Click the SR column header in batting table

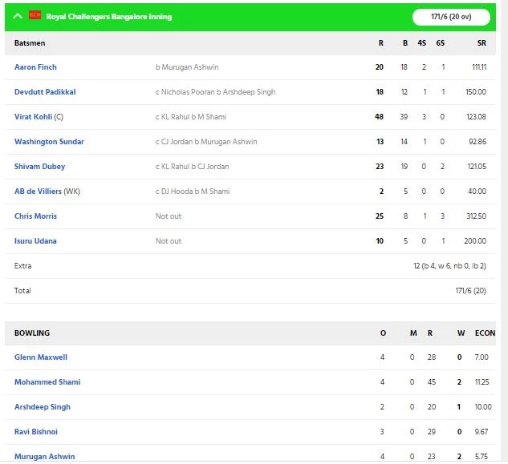pos(482,43)
